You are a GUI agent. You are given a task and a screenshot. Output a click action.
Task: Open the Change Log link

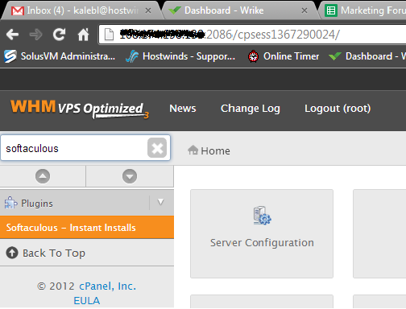click(251, 109)
